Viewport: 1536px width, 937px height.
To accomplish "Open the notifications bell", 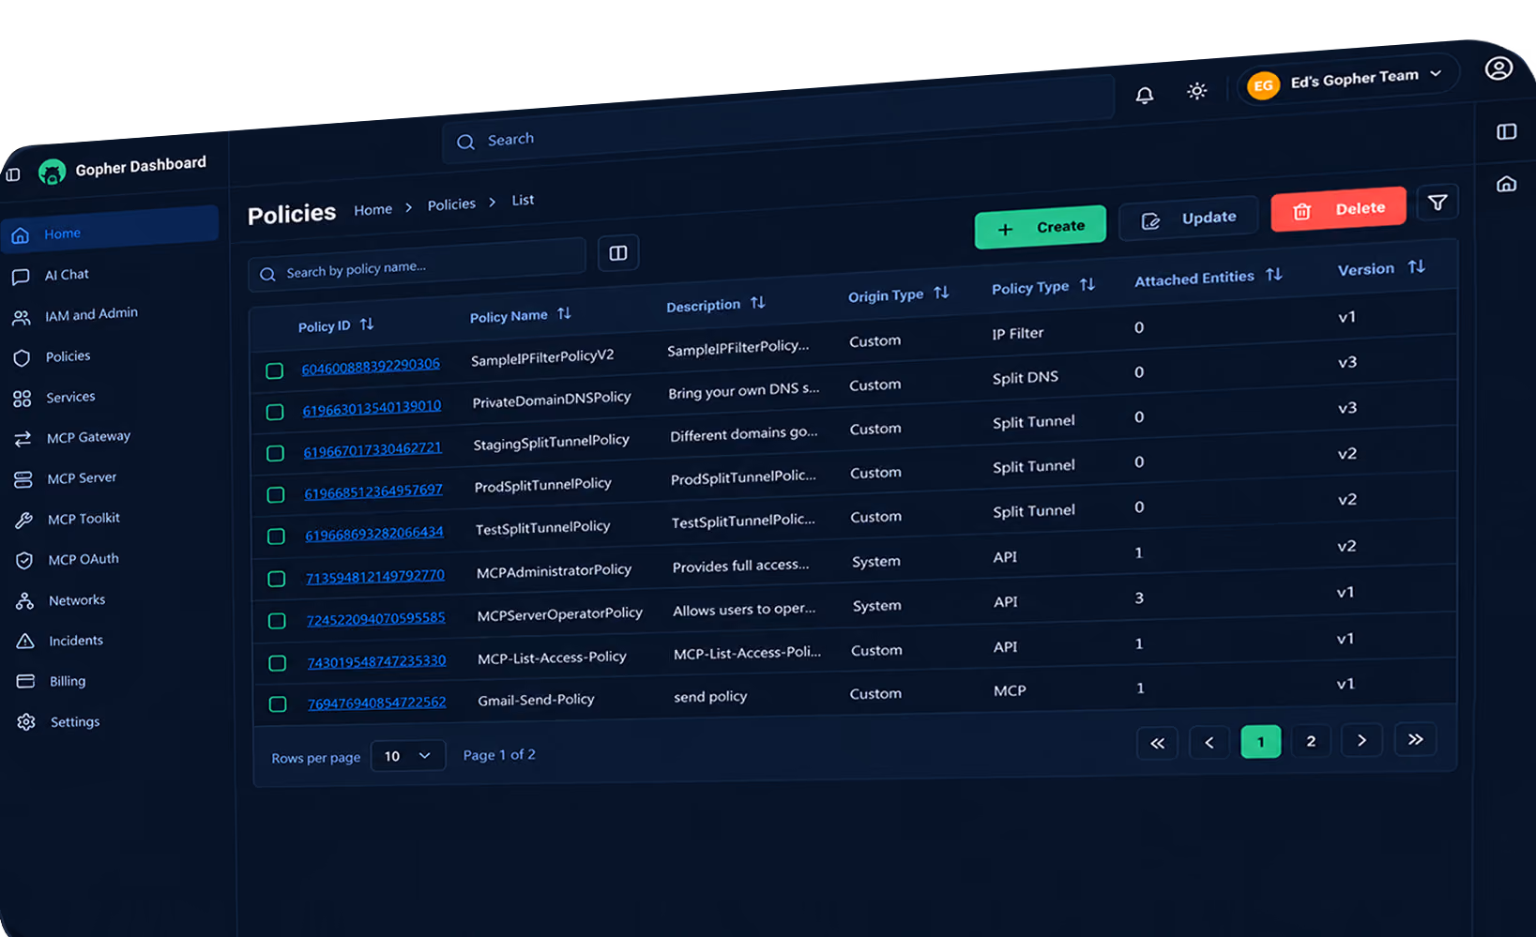I will (x=1145, y=95).
